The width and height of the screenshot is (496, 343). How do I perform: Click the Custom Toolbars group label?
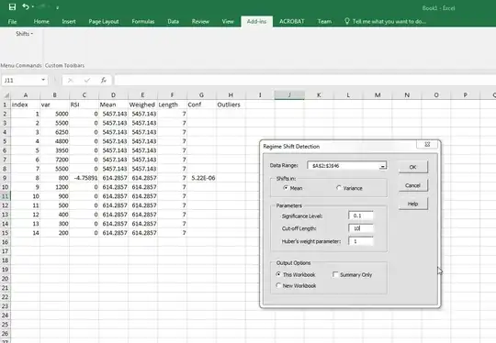(x=64, y=65)
